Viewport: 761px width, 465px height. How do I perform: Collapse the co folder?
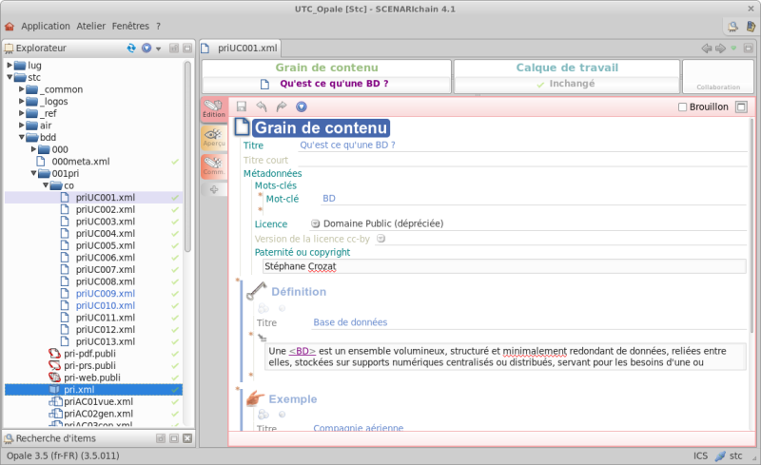pos(46,185)
